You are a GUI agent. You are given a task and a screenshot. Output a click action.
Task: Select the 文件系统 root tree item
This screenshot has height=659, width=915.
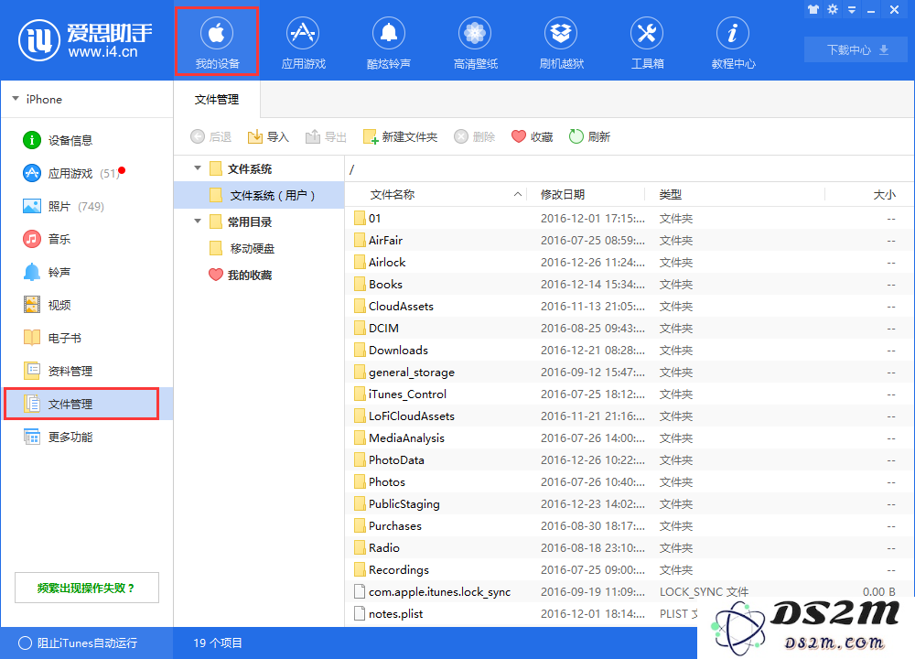click(x=259, y=168)
